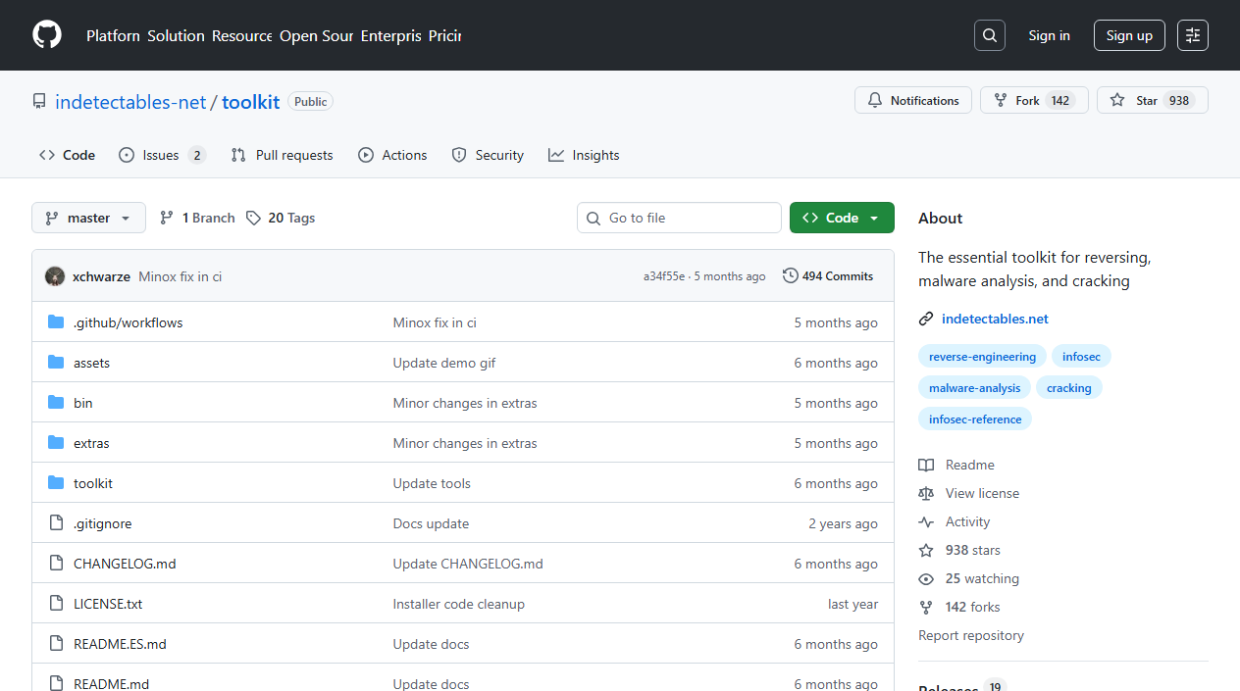
Task: Click the folder icon beside toolkit directory
Action: 56,483
